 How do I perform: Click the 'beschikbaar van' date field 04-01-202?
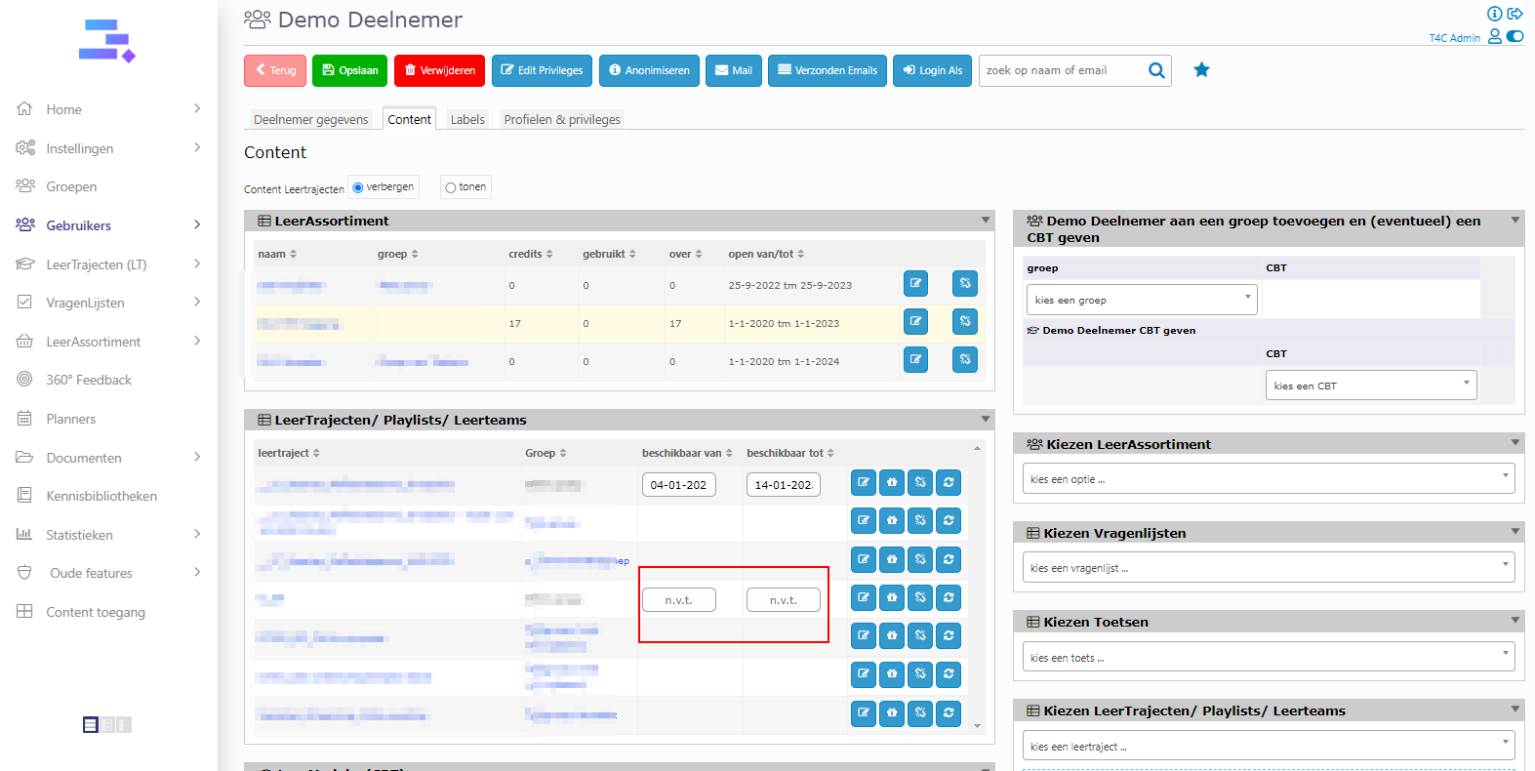[678, 485]
